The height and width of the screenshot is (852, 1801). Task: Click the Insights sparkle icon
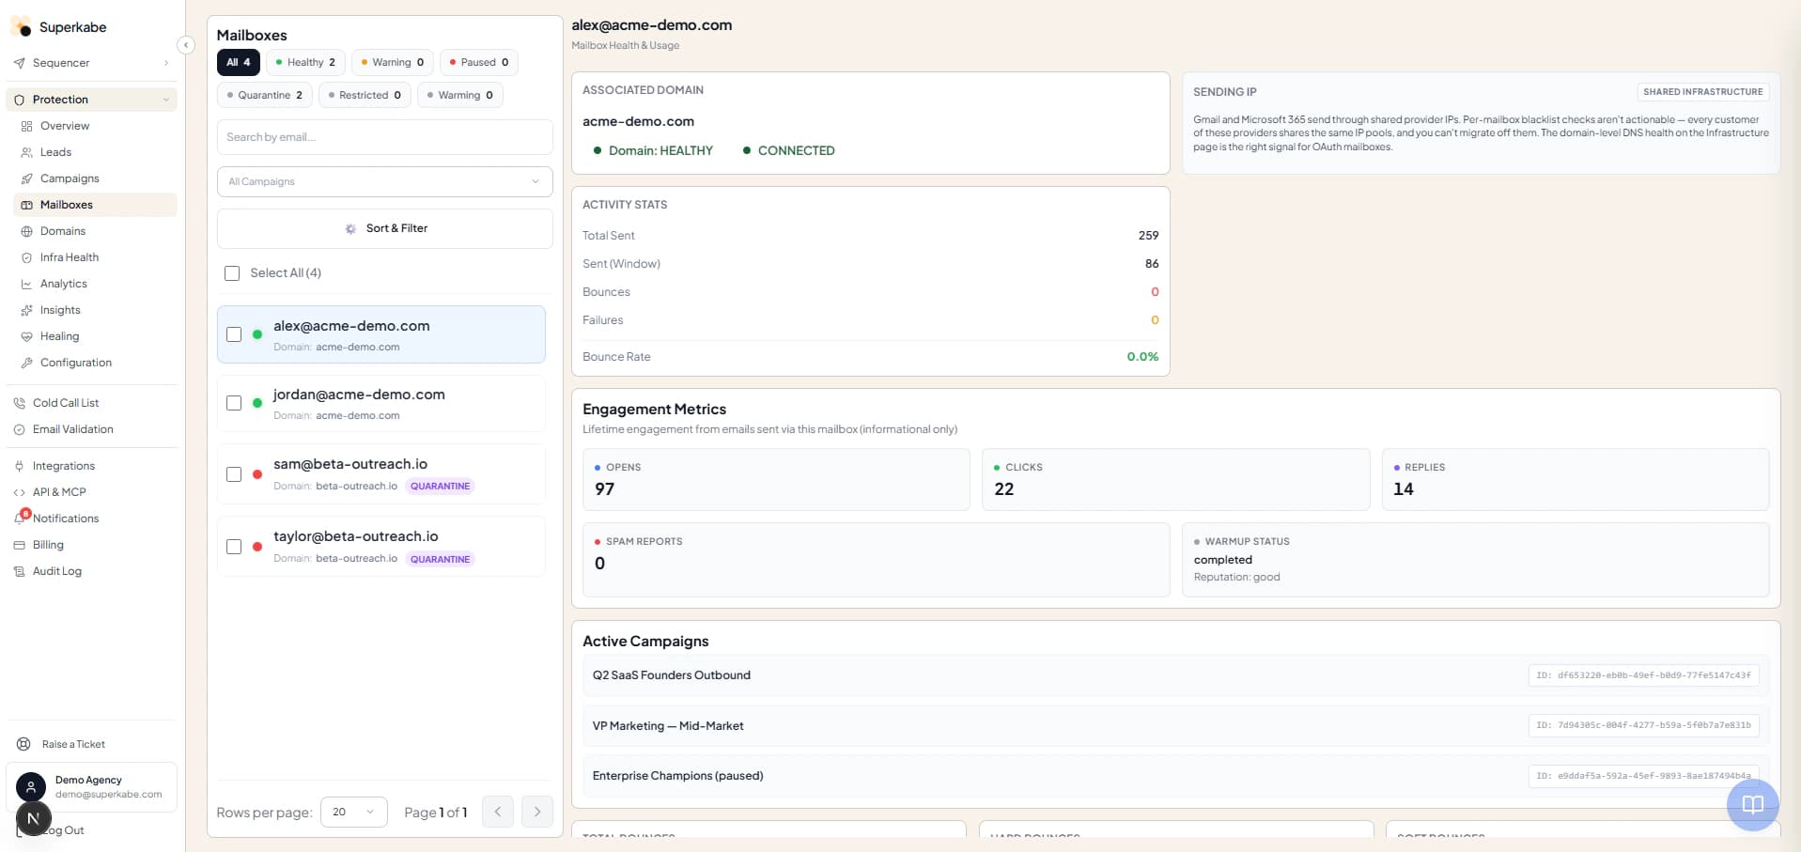point(27,310)
